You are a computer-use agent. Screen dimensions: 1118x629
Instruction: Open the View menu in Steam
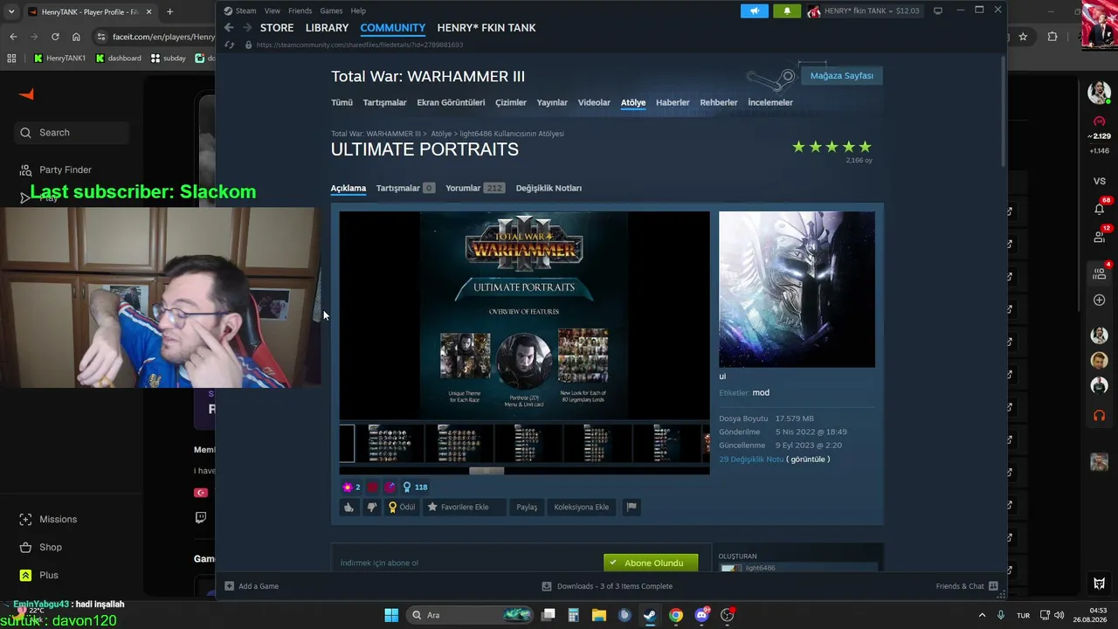point(273,10)
